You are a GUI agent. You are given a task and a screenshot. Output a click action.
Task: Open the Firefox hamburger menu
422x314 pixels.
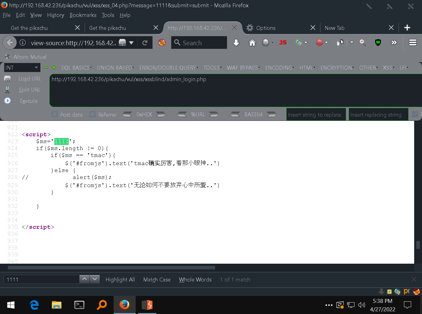pyautogui.click(x=413, y=42)
